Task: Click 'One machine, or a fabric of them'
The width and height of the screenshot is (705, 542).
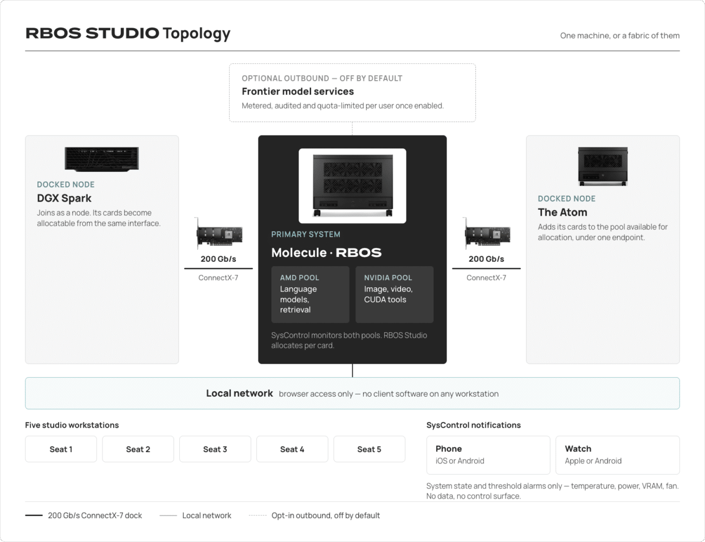Action: pos(620,36)
